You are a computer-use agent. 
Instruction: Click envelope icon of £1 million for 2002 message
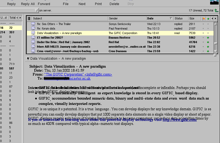33,38
